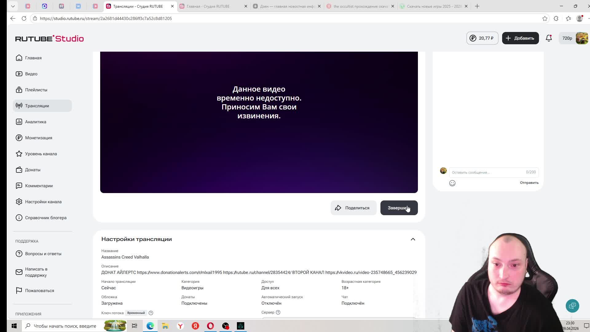The image size is (590, 332).
Task: Click the emoji smiley icon in chat
Action: click(452, 183)
